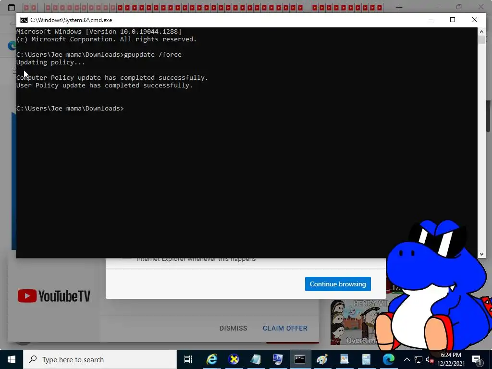Viewport: 492px width, 369px height.
Task: Open the Windows Start menu
Action: click(x=12, y=359)
